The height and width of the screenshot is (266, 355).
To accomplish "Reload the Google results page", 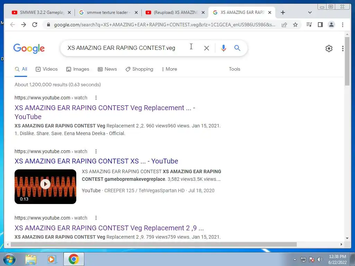I will [x=35, y=25].
